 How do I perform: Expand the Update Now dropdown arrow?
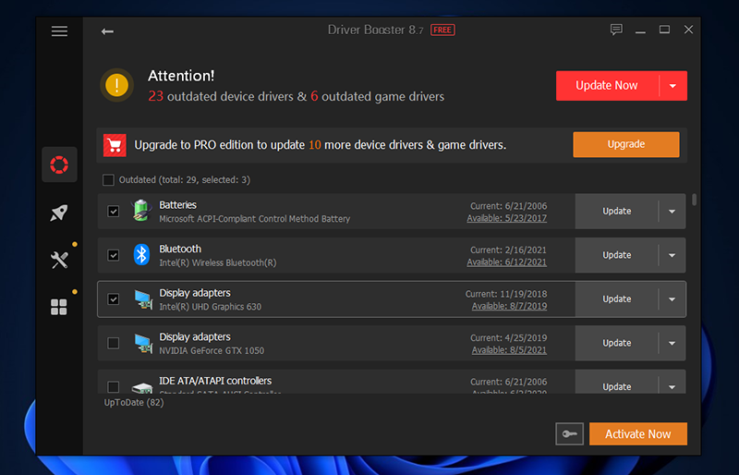coord(672,86)
